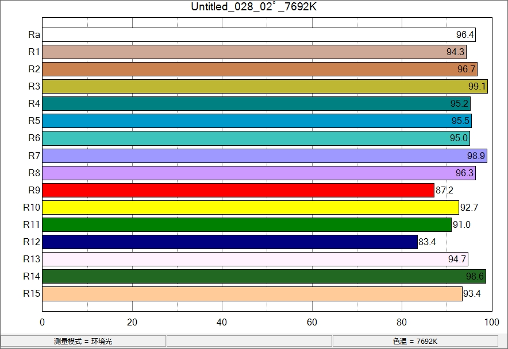This screenshot has width=508, height=349.
Task: Click the chart title Untitled_028_02°_7692K
Action: [x=253, y=7]
